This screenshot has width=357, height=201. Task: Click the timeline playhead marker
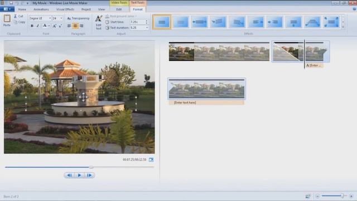pos(305,54)
